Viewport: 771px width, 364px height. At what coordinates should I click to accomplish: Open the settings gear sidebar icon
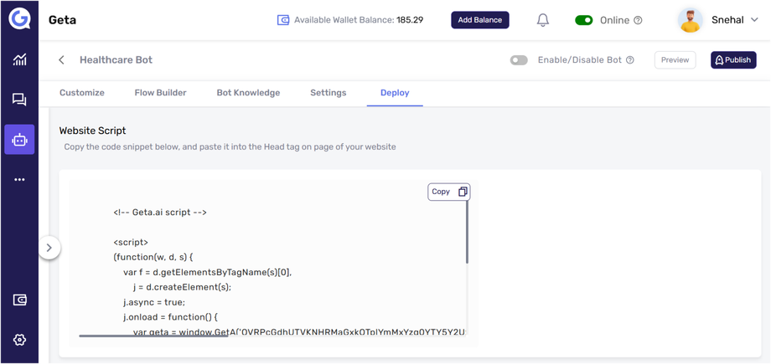coord(19,340)
